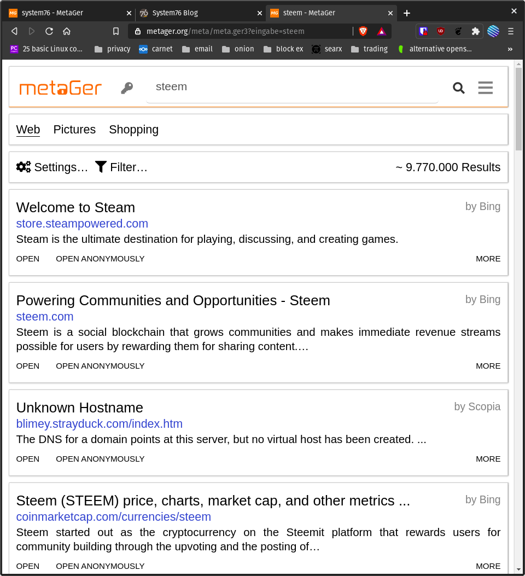The image size is (525, 576).
Task: Open the email bookmarks folder
Action: click(197, 49)
